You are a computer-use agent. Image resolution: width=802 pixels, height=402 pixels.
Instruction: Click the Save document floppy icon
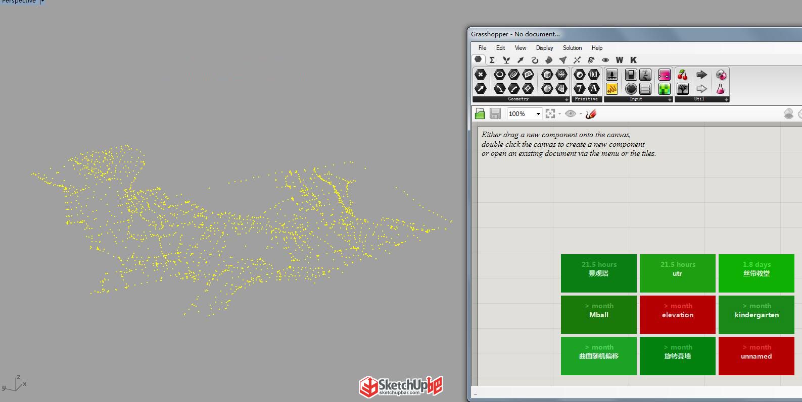click(x=495, y=113)
